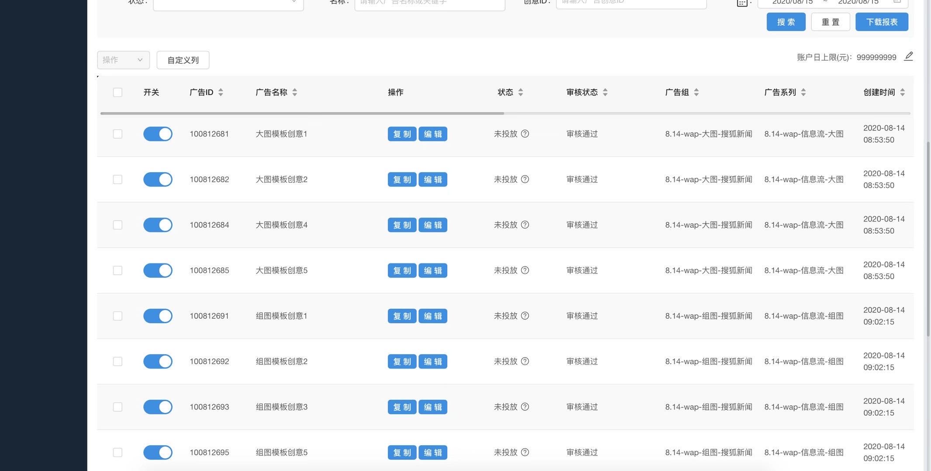
Task: Click the 搜索 button
Action: (786, 22)
